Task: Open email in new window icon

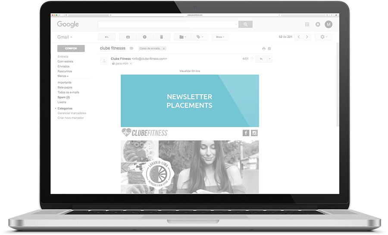Action: point(269,48)
